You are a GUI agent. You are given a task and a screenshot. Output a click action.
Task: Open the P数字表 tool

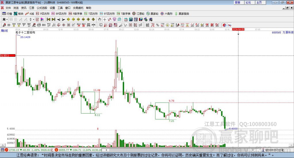point(76,14)
